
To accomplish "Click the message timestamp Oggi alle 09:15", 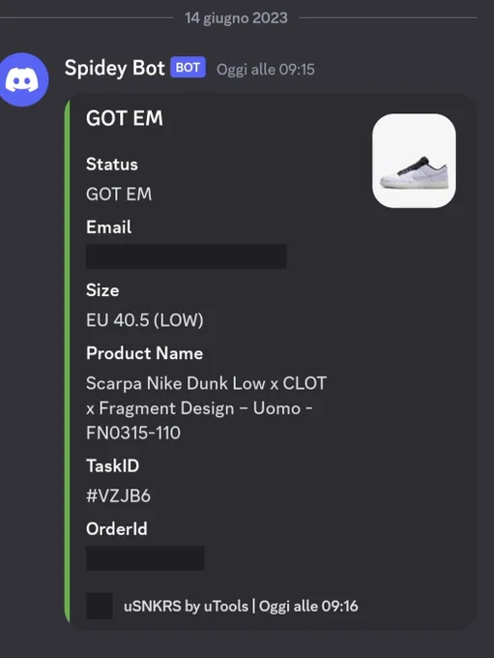I will tap(266, 70).
